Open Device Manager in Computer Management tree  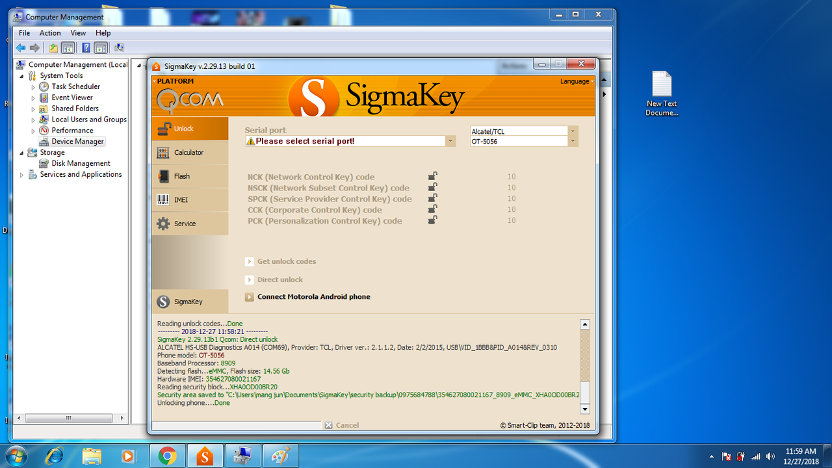pyautogui.click(x=76, y=141)
